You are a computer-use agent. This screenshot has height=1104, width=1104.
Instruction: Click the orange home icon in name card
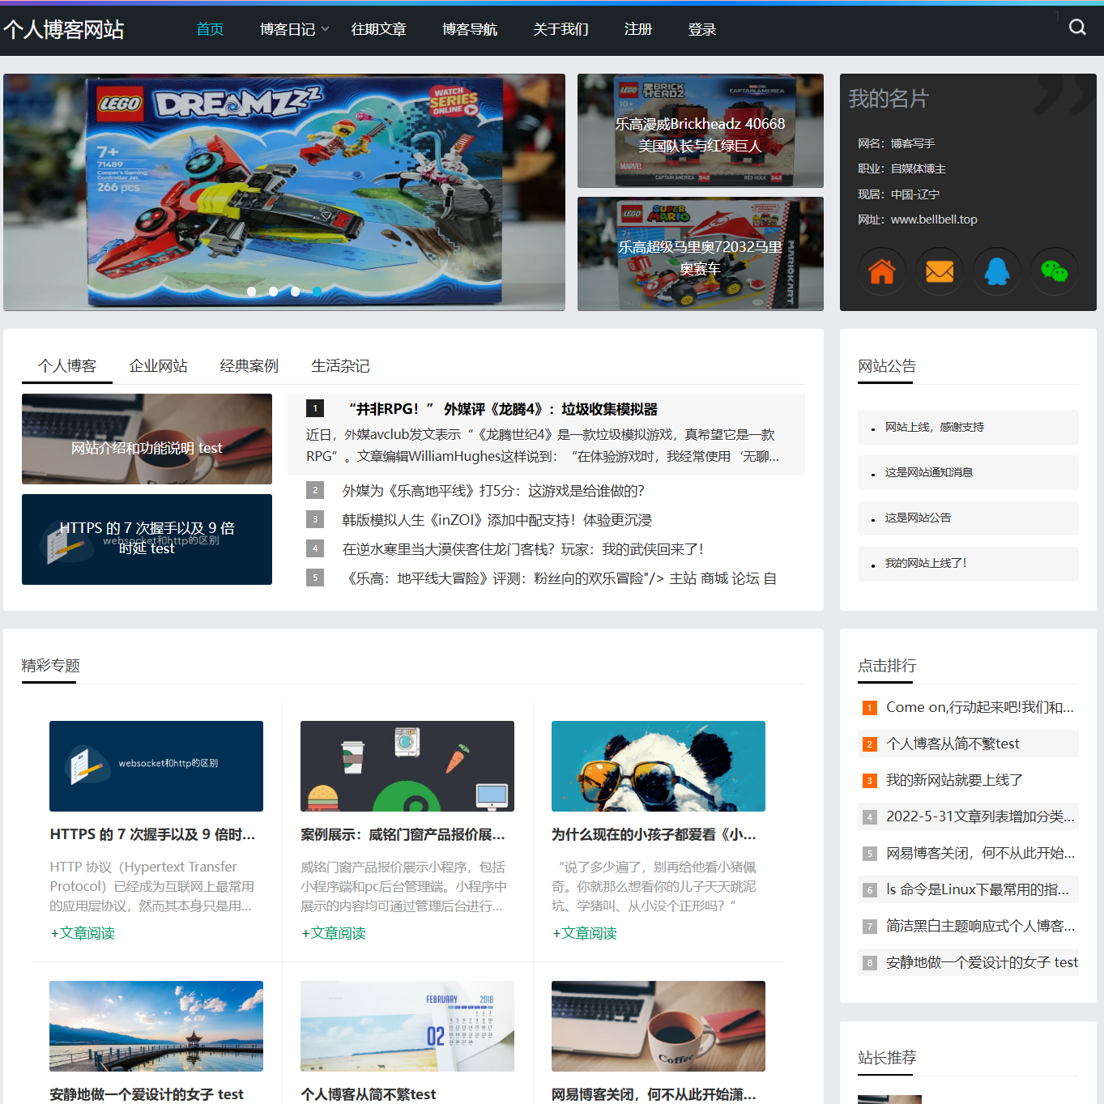pyautogui.click(x=881, y=271)
